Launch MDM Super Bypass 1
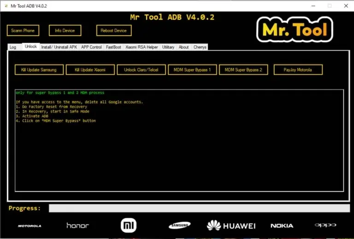The image size is (354, 239). [192, 70]
